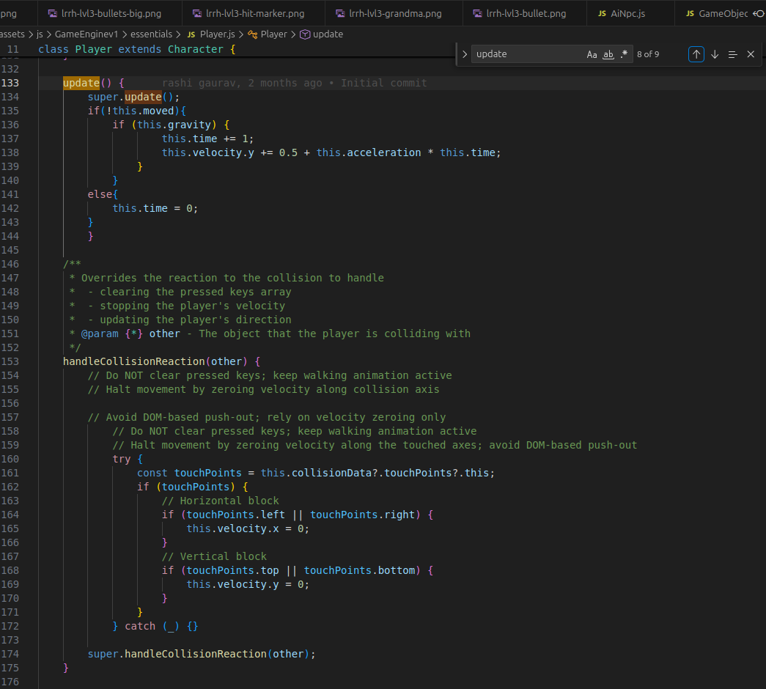Screen dimensions: 766x689
Task: Go to previous match in find widget
Action: [x=696, y=54]
